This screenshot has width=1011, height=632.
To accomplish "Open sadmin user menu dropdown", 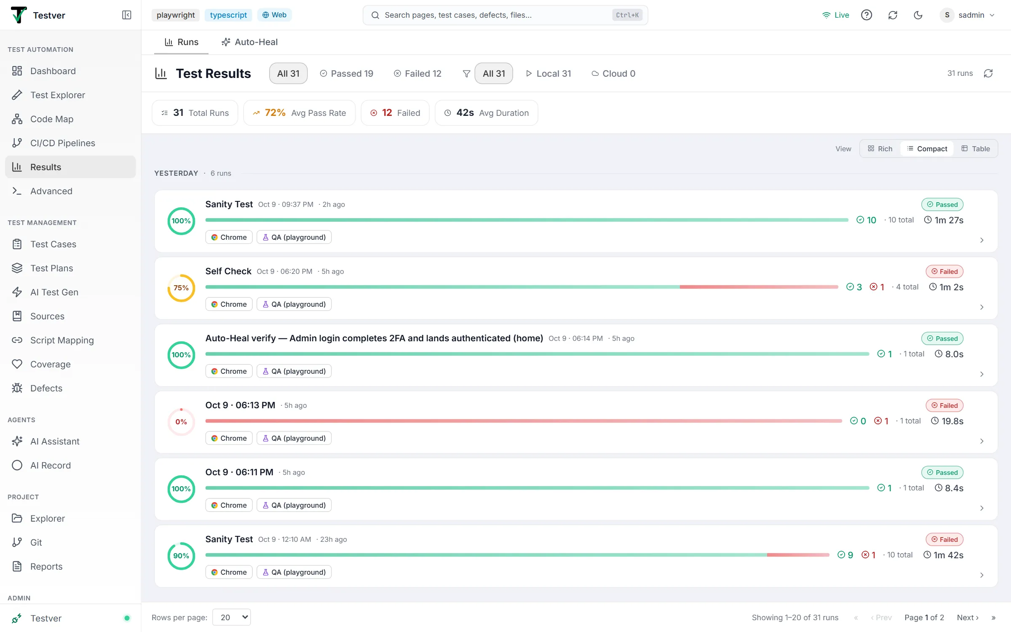I will tap(968, 15).
